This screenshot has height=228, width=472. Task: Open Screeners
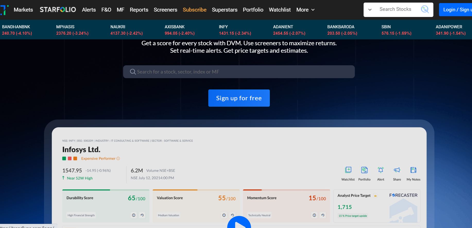[x=165, y=10]
